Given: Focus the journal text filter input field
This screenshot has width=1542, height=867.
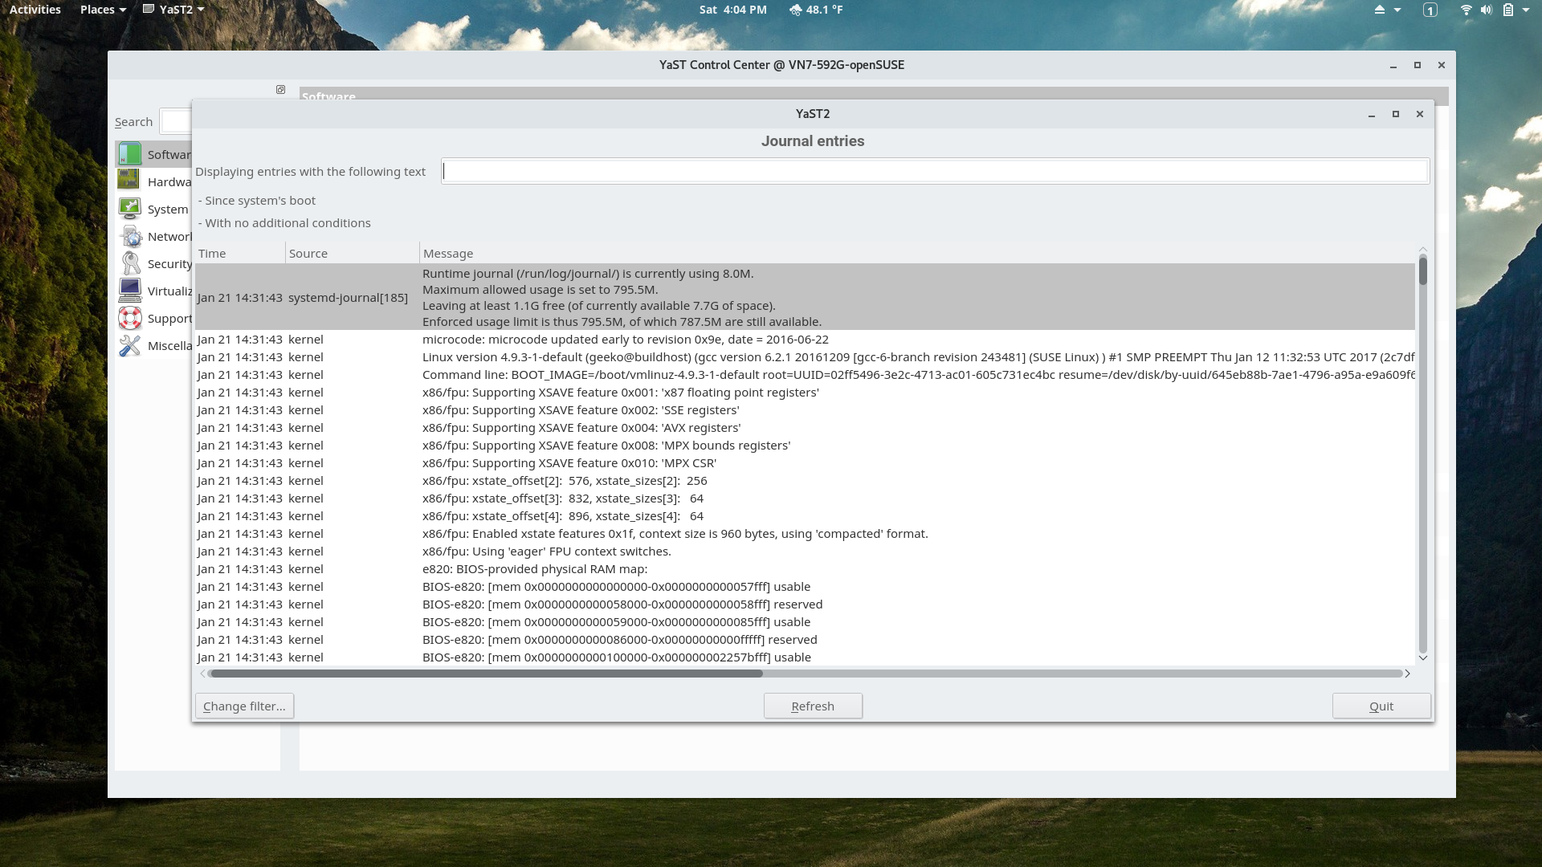Looking at the screenshot, I should click(x=935, y=171).
